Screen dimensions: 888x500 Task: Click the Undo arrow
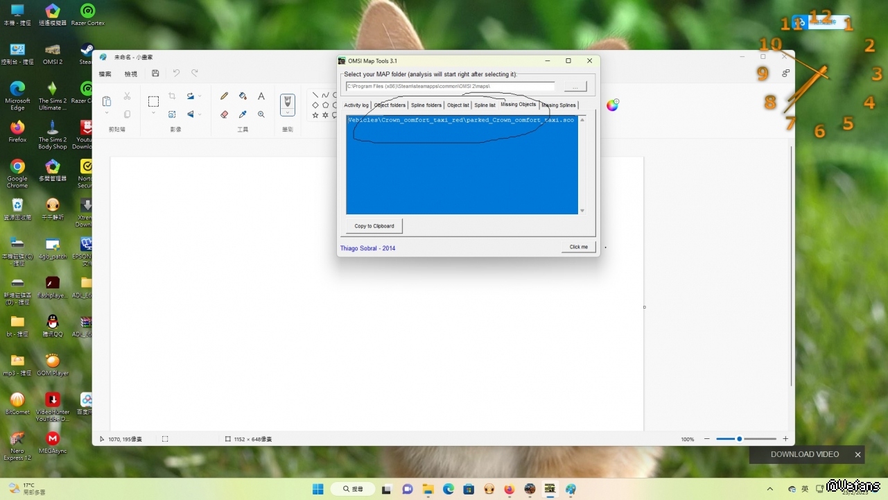176,74
